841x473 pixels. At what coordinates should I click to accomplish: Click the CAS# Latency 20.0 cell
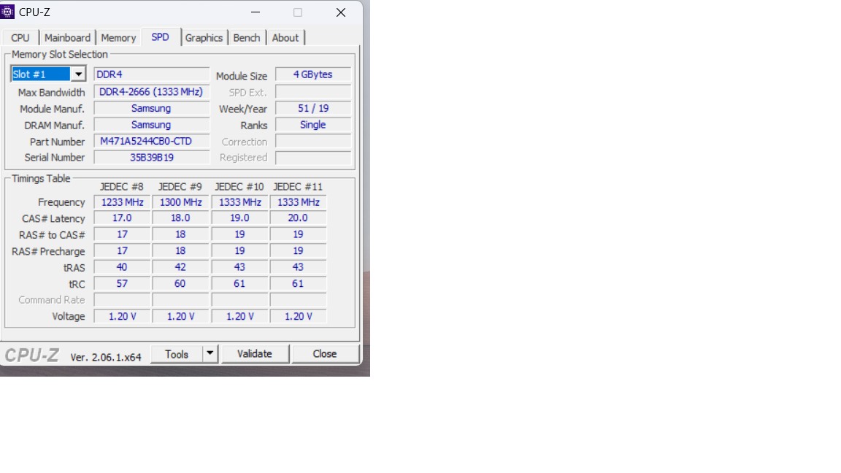coord(298,218)
